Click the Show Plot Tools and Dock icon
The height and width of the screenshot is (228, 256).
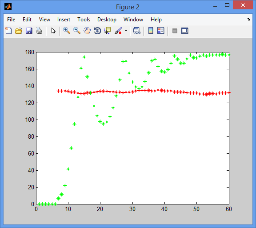[184, 31]
